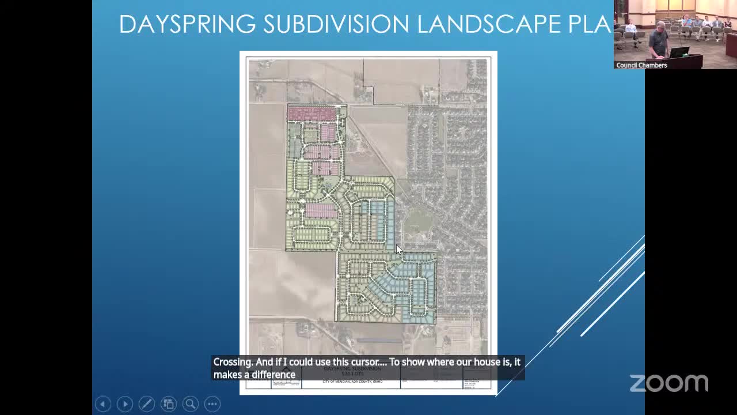Screen dimensions: 737x415
Task: Show all slides grid view
Action: tap(168, 404)
